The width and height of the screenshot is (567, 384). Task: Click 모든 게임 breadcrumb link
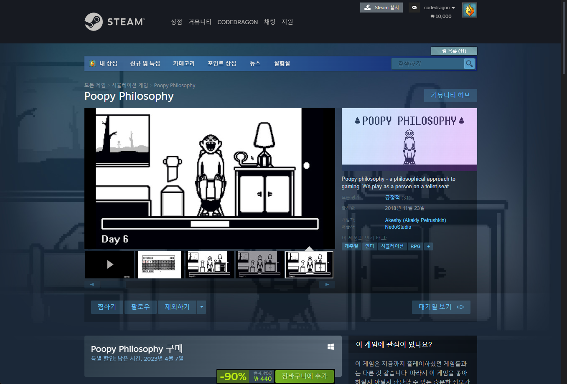95,85
